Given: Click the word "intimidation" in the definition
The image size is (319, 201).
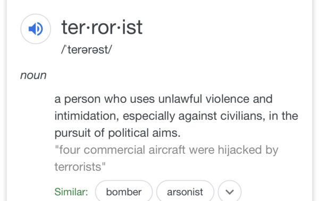Looking at the screenshot, I should [x=87, y=116].
